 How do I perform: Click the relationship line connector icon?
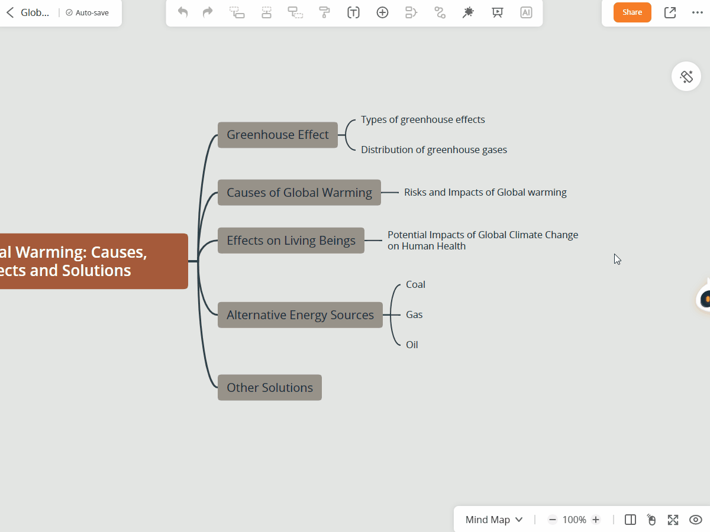click(440, 12)
